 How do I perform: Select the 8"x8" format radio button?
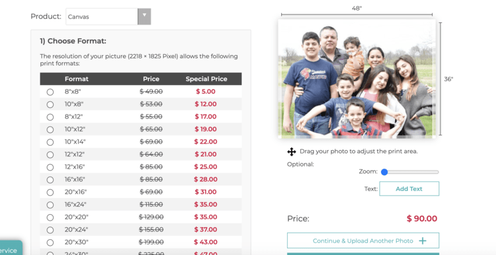coord(50,92)
